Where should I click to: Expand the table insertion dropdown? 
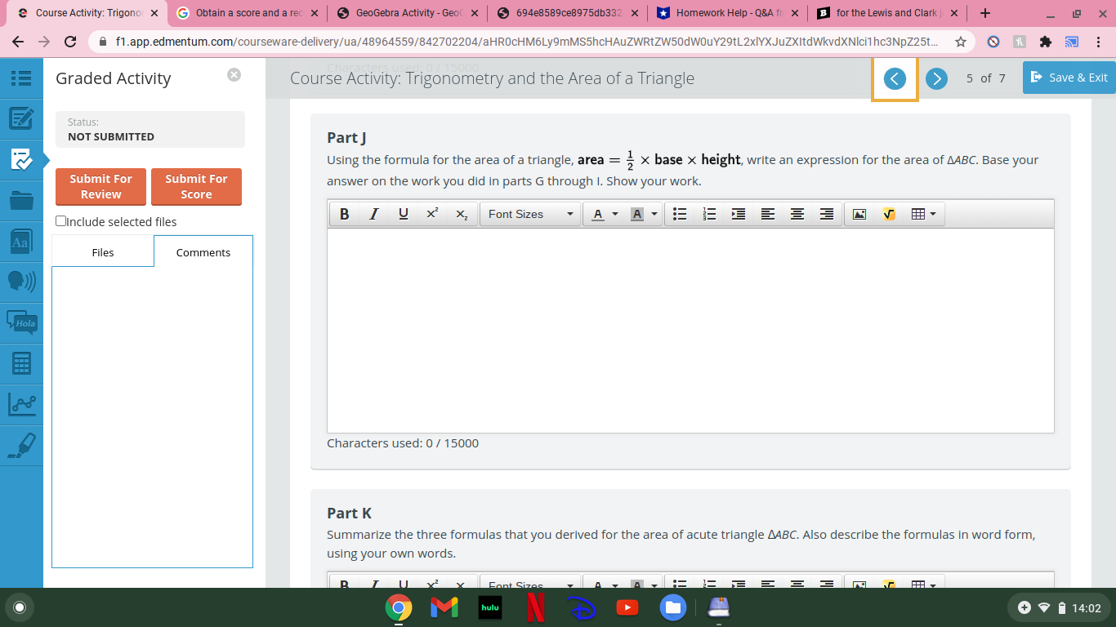(x=932, y=214)
